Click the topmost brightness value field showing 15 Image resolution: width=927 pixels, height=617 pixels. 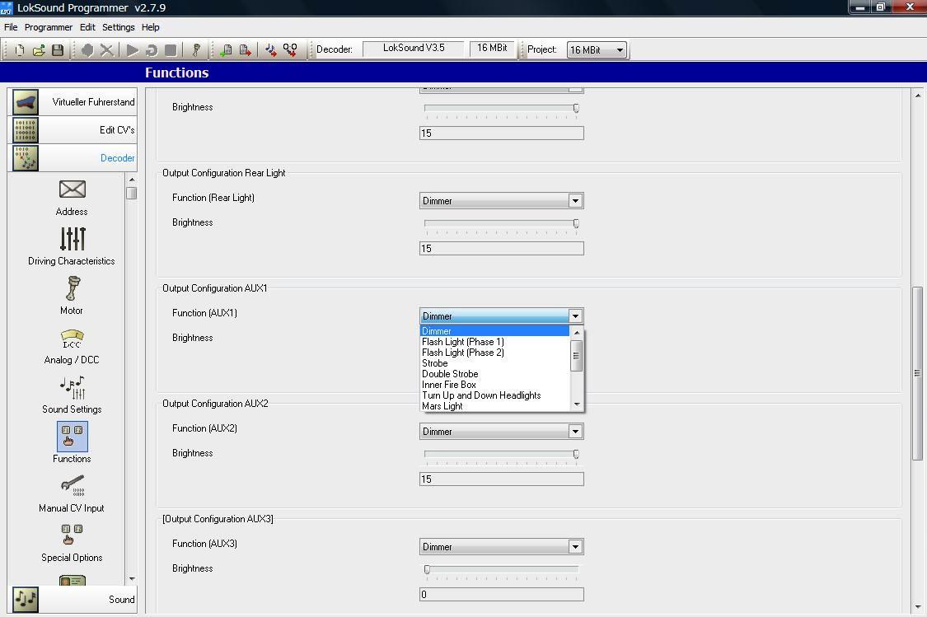coord(501,133)
